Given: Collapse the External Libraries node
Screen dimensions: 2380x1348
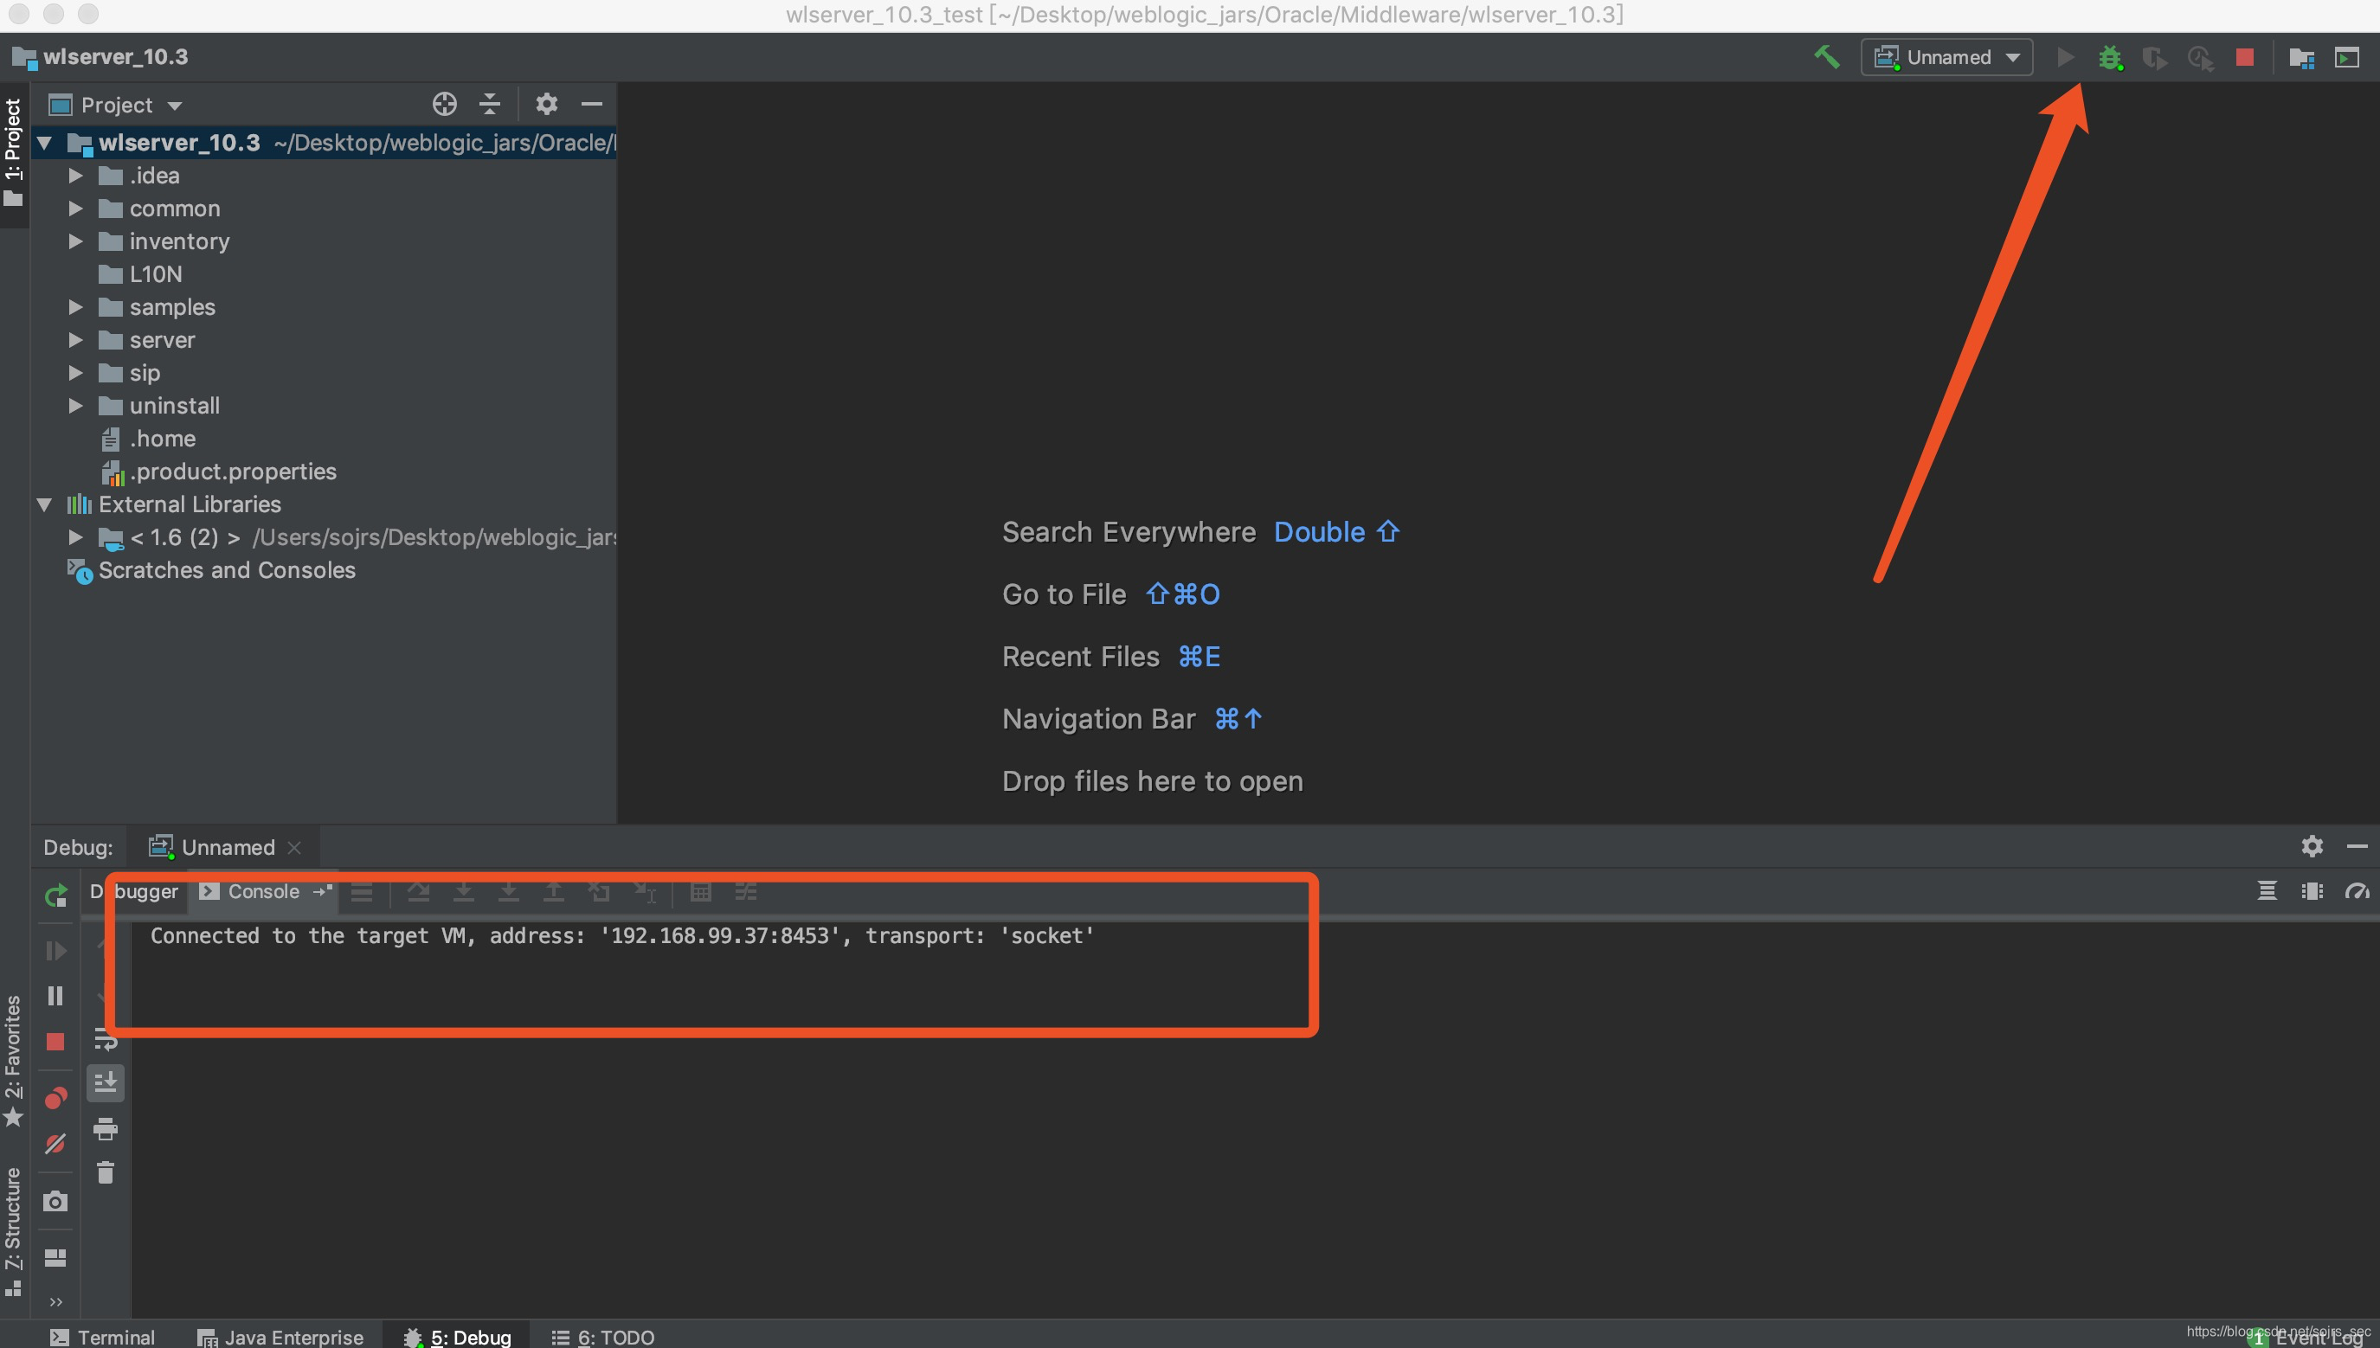Looking at the screenshot, I should pos(43,504).
